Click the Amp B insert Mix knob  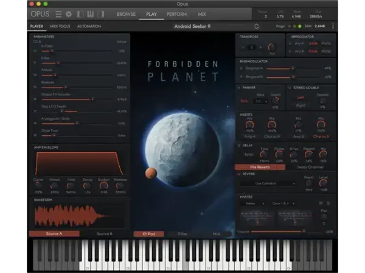coord(298,125)
